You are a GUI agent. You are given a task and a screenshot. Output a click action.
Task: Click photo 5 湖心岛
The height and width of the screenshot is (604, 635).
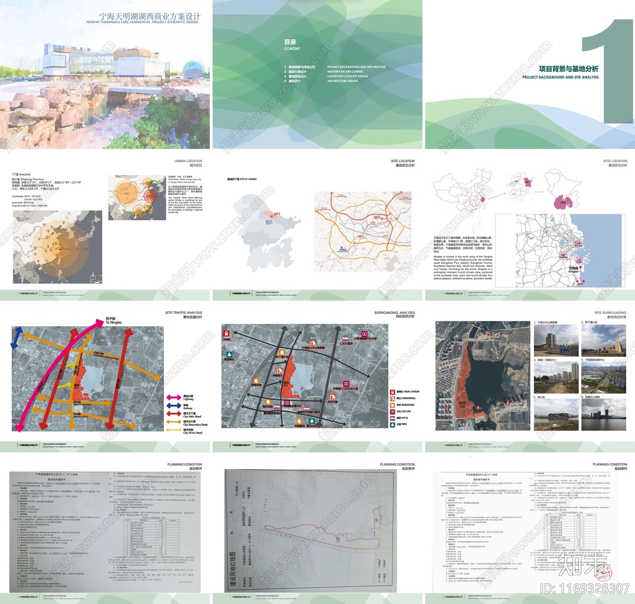tap(556, 415)
